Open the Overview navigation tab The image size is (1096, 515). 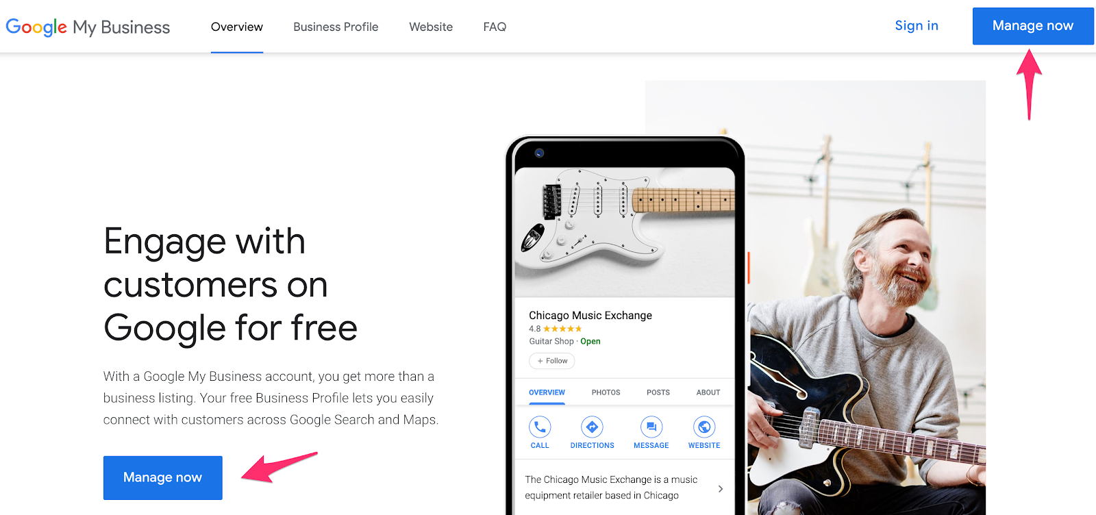pyautogui.click(x=237, y=27)
